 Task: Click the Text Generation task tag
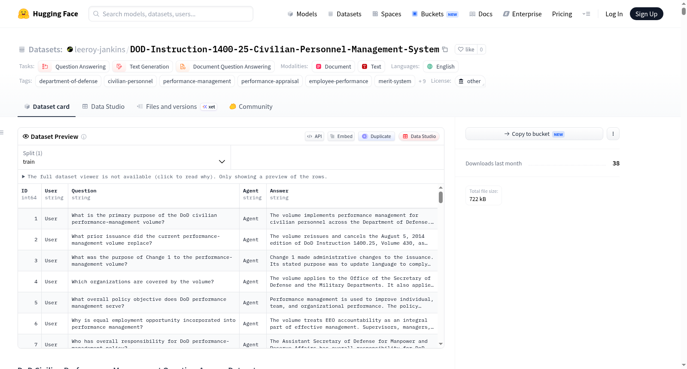click(x=143, y=66)
